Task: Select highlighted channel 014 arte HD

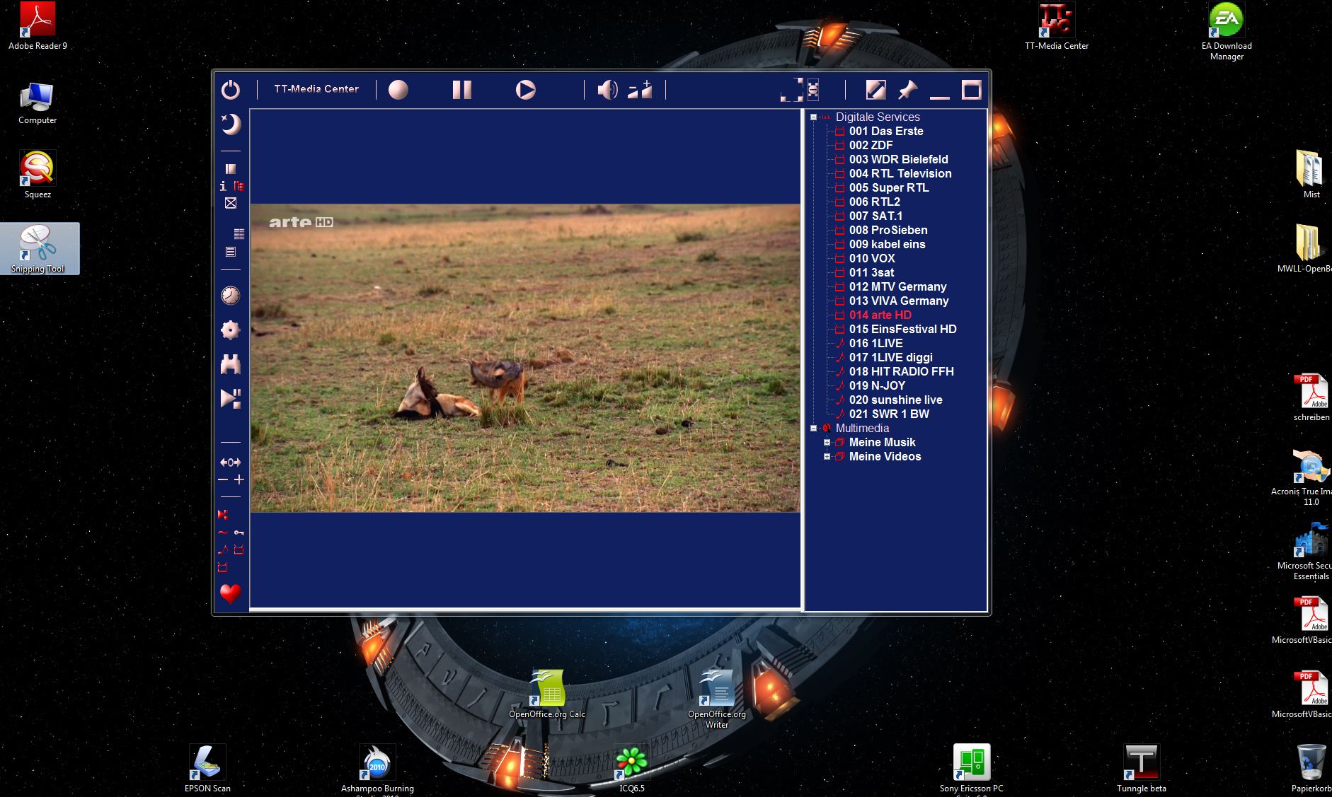Action: pos(880,315)
